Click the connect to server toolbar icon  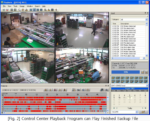[4, 10]
